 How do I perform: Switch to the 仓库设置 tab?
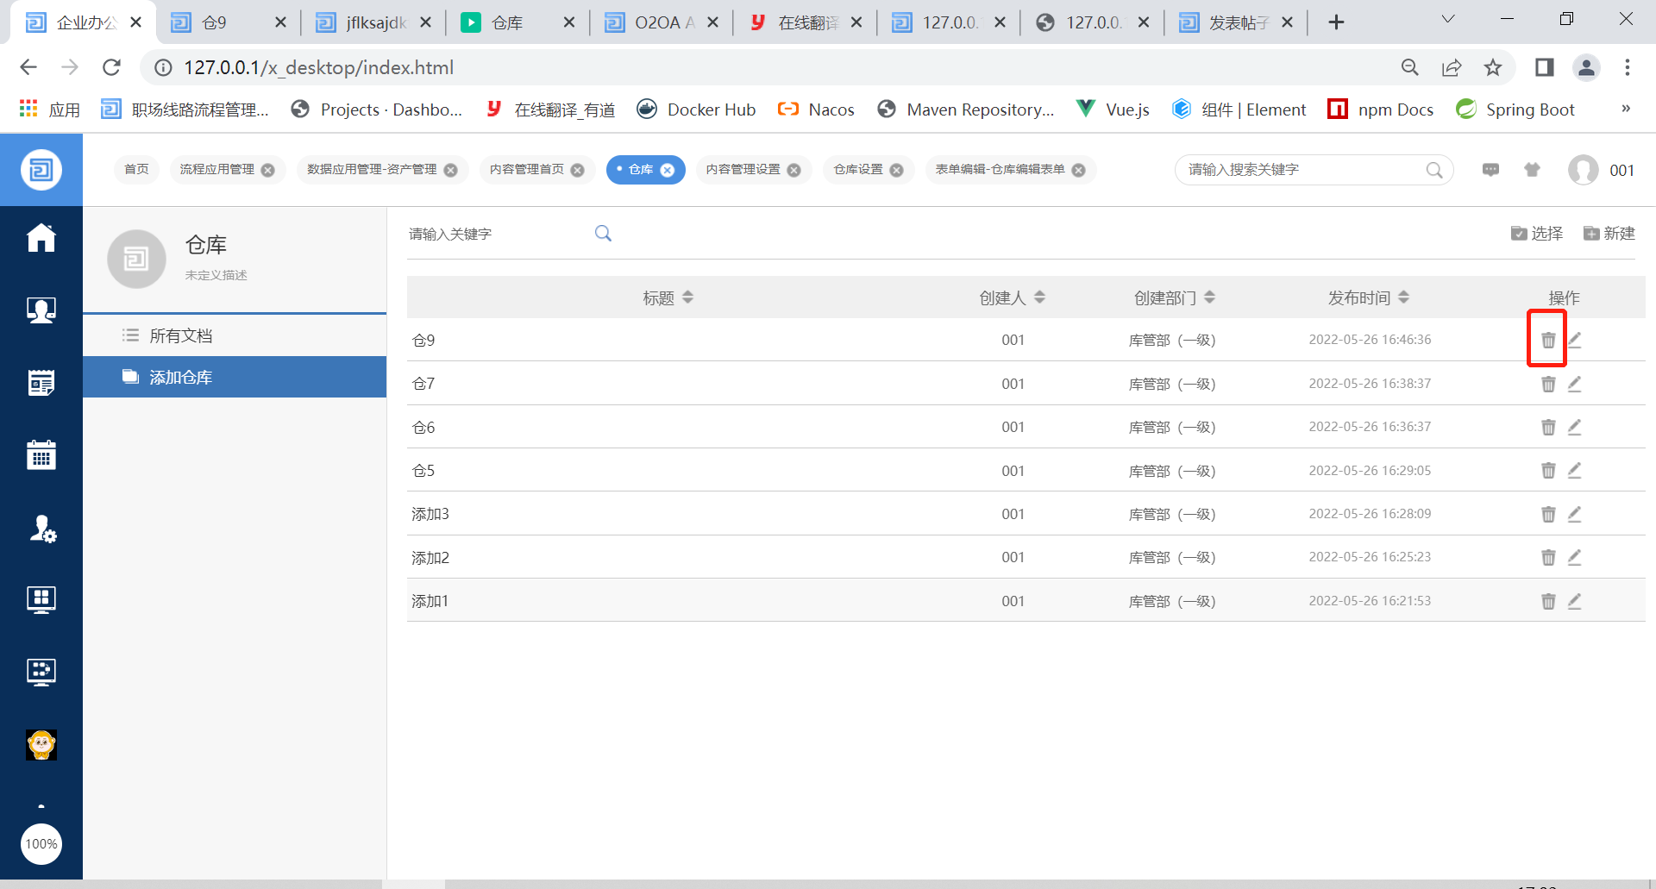[858, 170]
